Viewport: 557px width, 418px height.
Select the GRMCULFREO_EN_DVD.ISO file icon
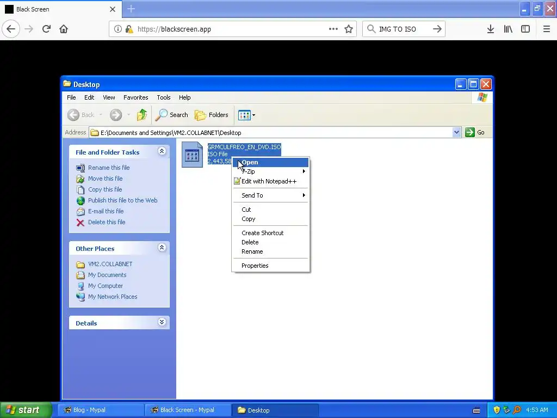192,154
